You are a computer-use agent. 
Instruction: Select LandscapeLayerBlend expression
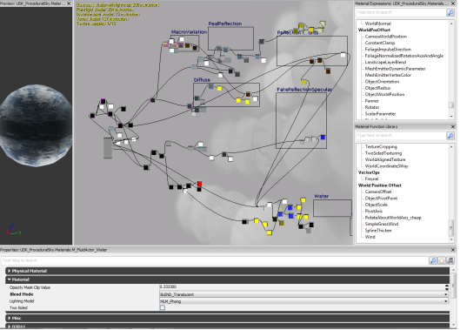pos(385,63)
